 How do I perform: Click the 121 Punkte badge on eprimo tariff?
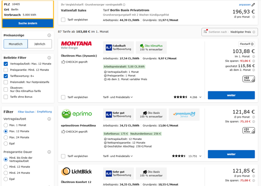[x=248, y=130]
